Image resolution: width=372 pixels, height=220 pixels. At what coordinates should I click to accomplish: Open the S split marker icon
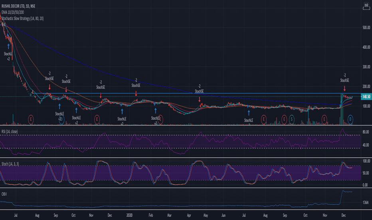point(292,119)
